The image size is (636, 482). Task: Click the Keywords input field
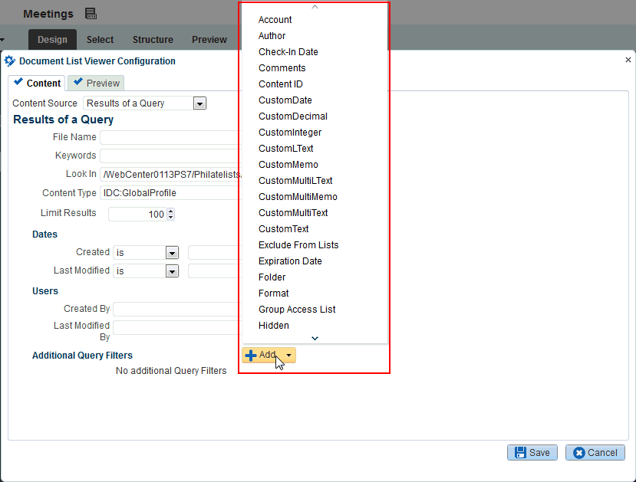tap(171, 156)
